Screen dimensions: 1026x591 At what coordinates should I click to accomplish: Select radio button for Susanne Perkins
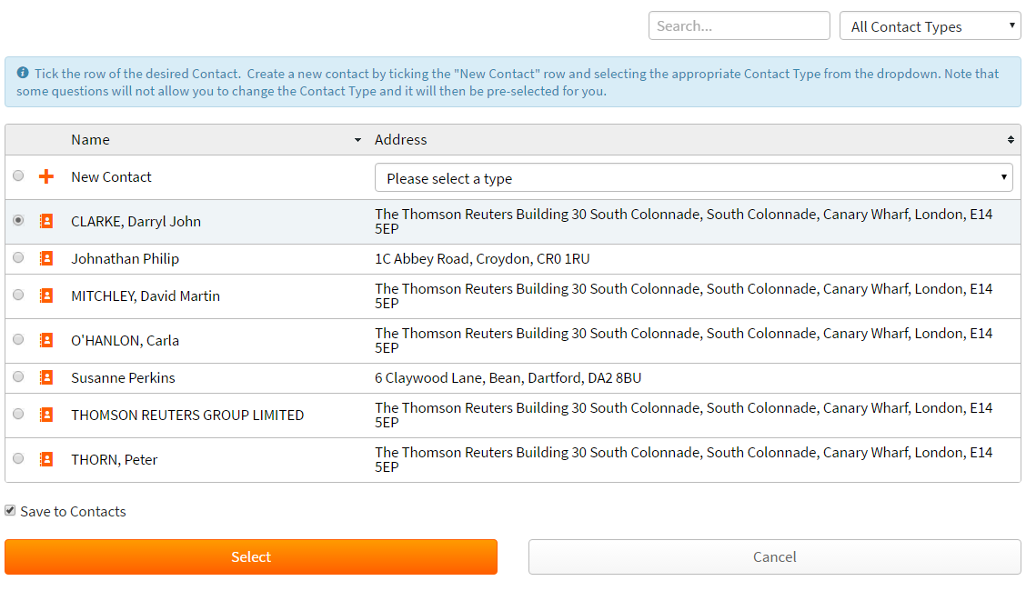pyautogui.click(x=18, y=376)
